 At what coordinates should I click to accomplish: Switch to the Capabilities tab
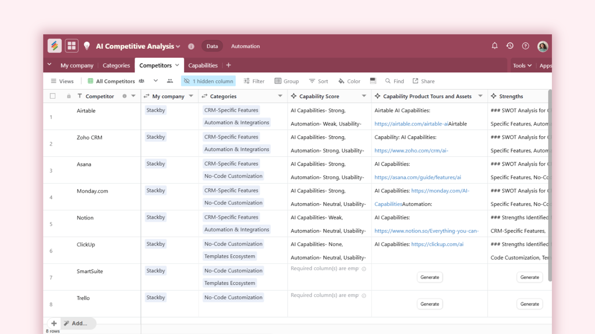coord(203,65)
